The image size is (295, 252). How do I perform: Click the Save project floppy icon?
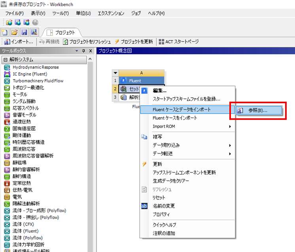(24, 32)
